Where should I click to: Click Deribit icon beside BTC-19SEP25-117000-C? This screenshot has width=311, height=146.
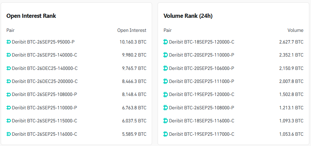[x=166, y=134]
